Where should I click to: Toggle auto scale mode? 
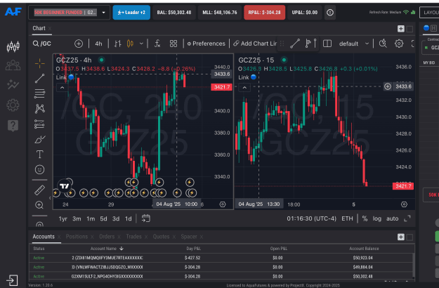392,218
